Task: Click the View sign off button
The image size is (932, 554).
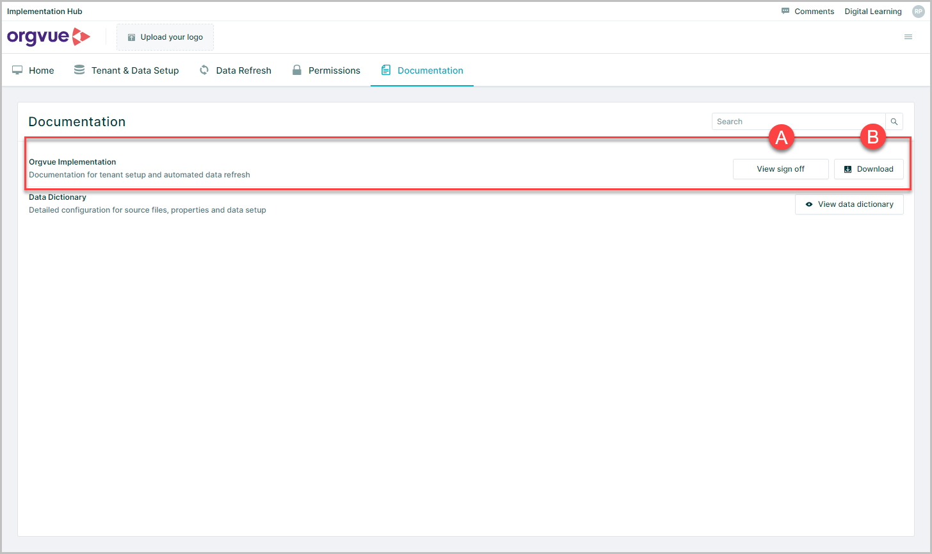Action: click(781, 169)
